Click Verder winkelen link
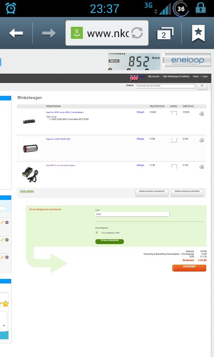 click(27, 191)
